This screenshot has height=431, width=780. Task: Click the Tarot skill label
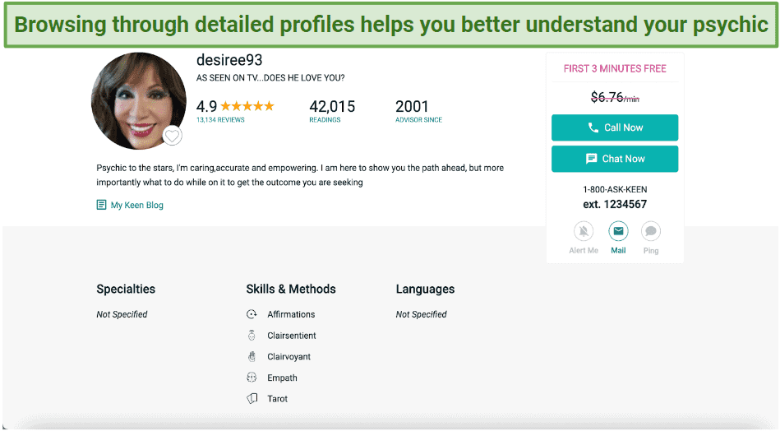[x=277, y=399]
